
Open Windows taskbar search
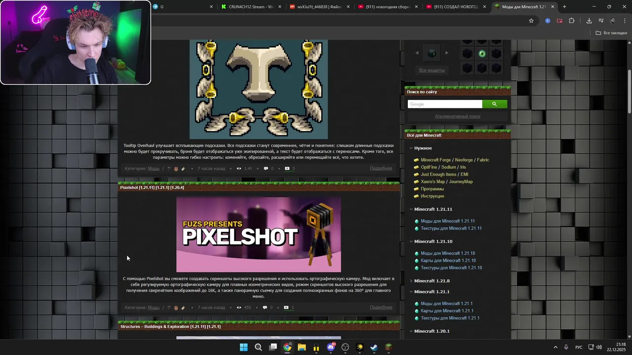[258, 347]
